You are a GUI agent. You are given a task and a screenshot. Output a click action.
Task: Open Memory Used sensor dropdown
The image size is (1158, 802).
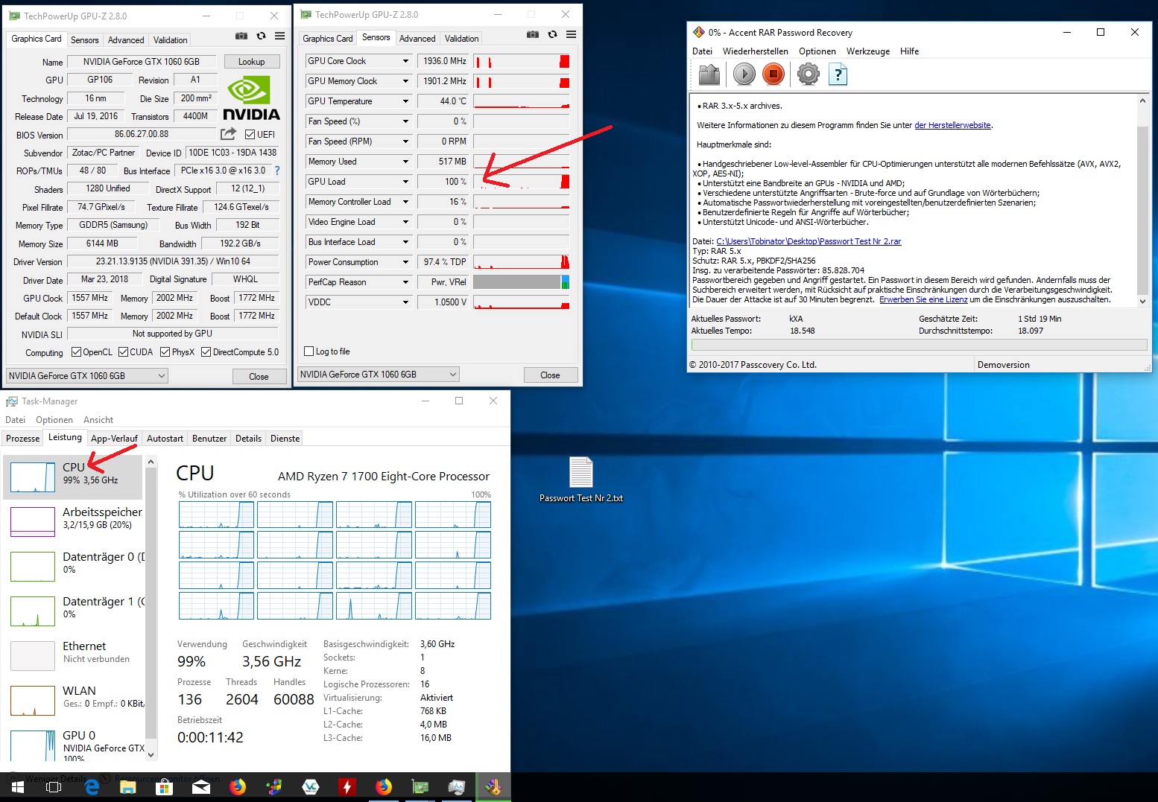click(405, 162)
